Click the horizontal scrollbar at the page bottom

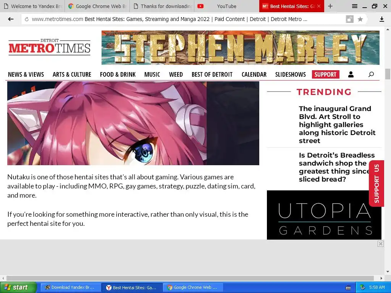190,278
